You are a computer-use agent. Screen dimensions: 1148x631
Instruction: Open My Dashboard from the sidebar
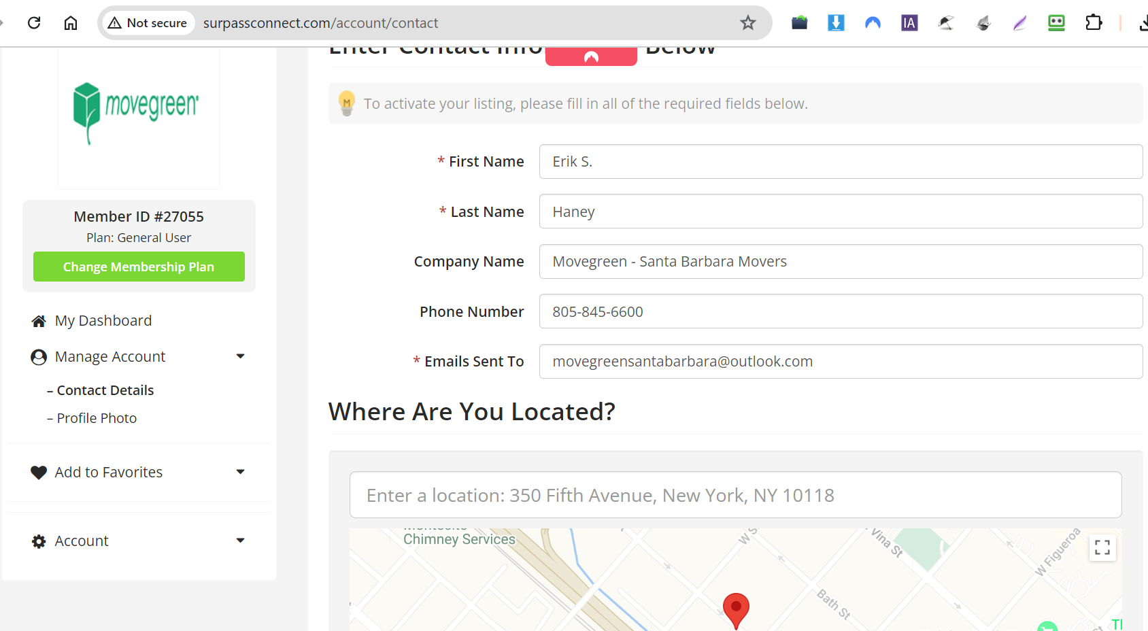[x=103, y=321]
